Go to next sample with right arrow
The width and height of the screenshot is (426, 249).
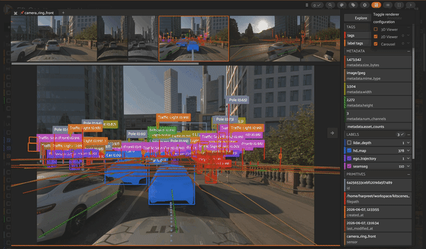click(x=332, y=133)
